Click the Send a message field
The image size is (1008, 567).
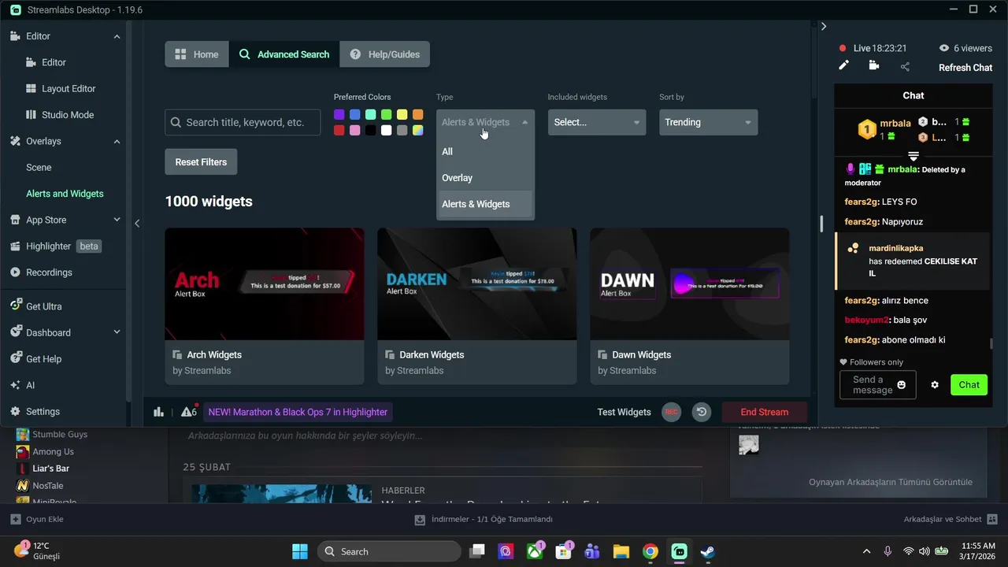tap(877, 385)
